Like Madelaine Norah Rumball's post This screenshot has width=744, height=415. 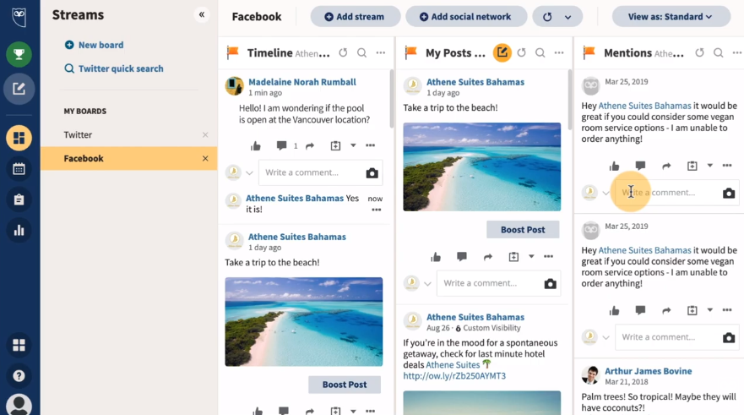[x=256, y=145]
